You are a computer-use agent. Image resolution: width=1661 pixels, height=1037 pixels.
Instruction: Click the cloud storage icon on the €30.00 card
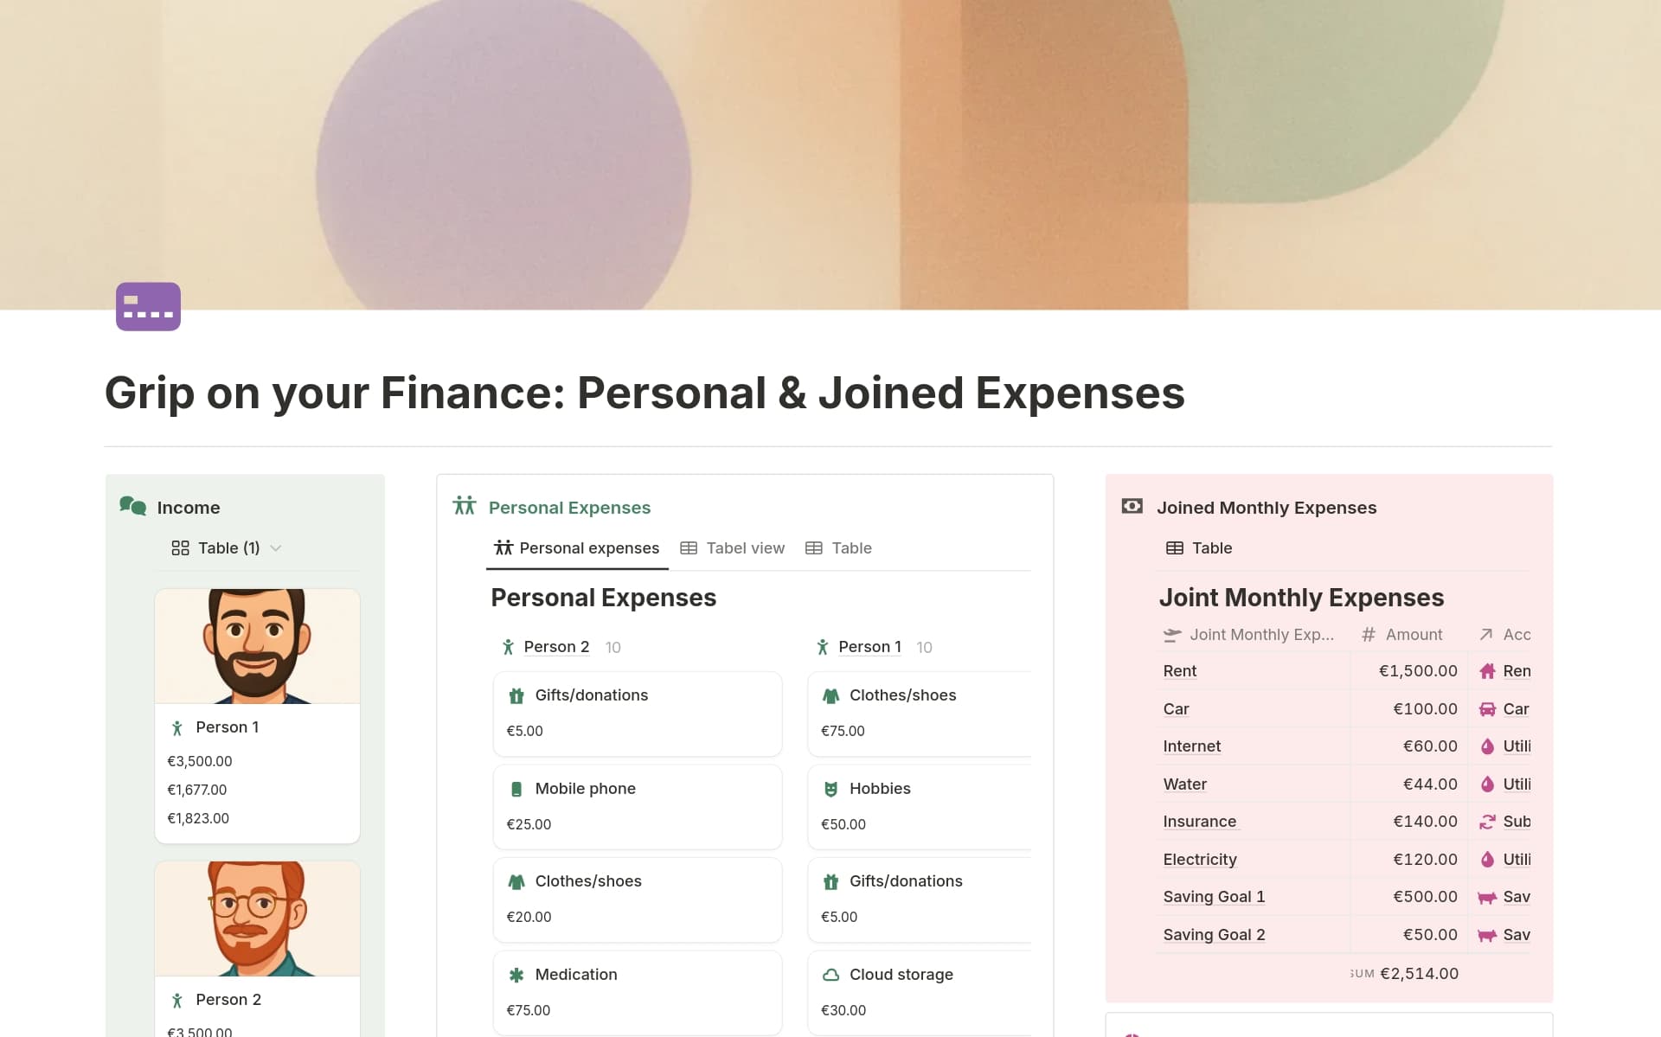tap(831, 975)
